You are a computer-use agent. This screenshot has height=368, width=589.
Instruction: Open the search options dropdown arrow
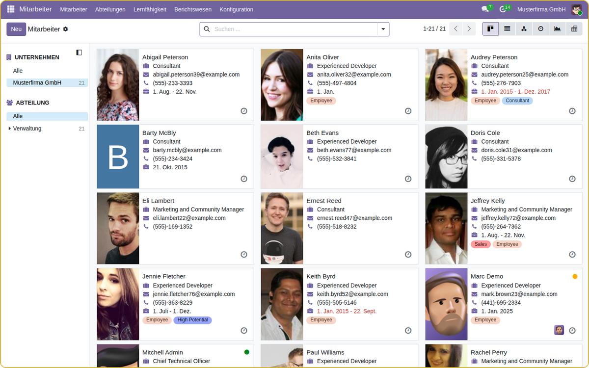tap(383, 29)
